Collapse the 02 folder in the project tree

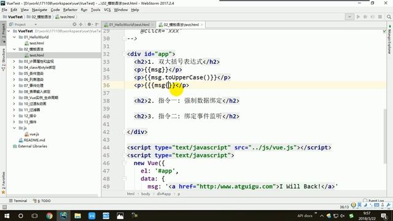pos(14,49)
